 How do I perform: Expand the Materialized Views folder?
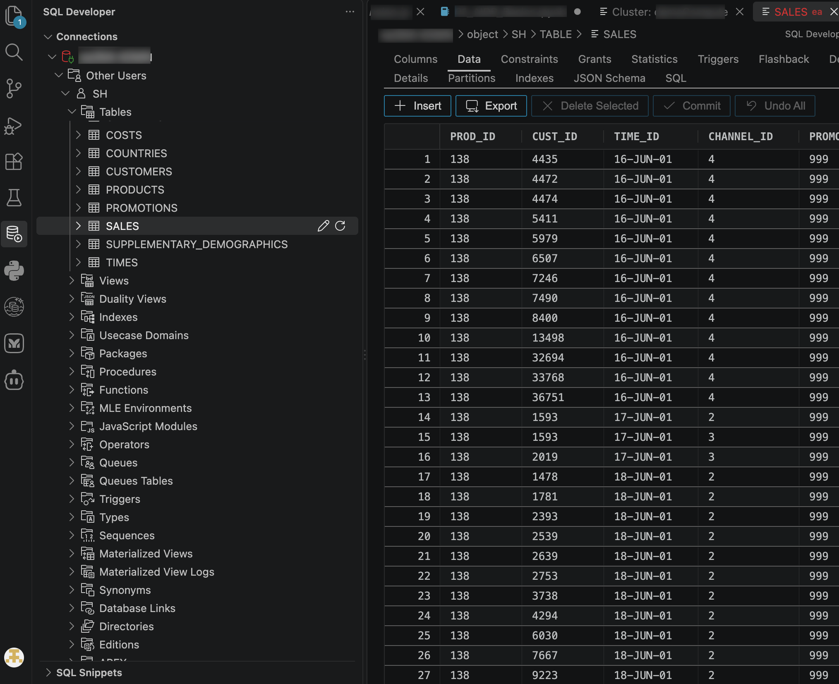click(72, 553)
